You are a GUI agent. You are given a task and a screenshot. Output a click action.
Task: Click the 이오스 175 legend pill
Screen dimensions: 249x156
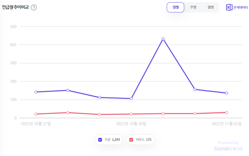pos(140,139)
